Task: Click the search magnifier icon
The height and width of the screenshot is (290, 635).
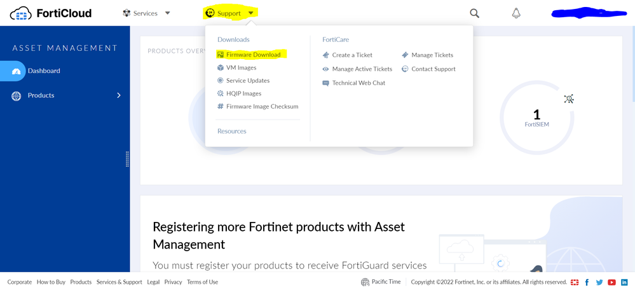Action: coord(474,13)
